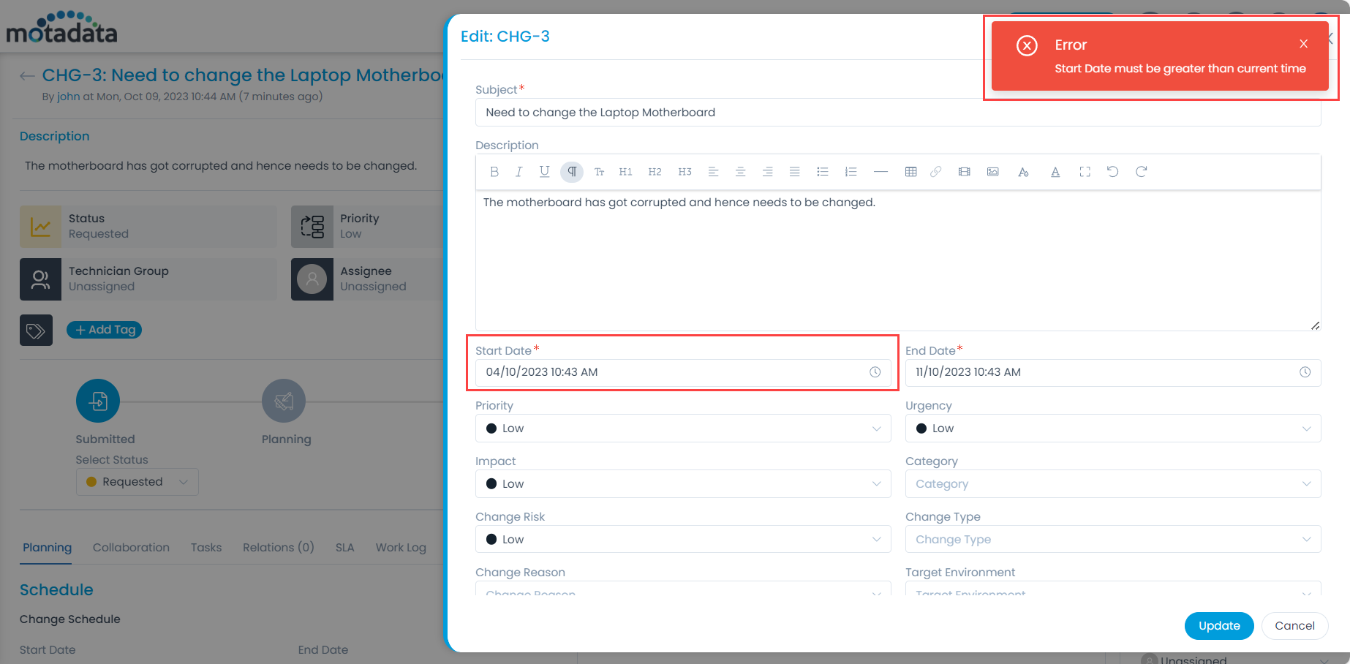Viewport: 1350px width, 664px height.
Task: Click the Assignee Unassigned card
Action: [368, 279]
